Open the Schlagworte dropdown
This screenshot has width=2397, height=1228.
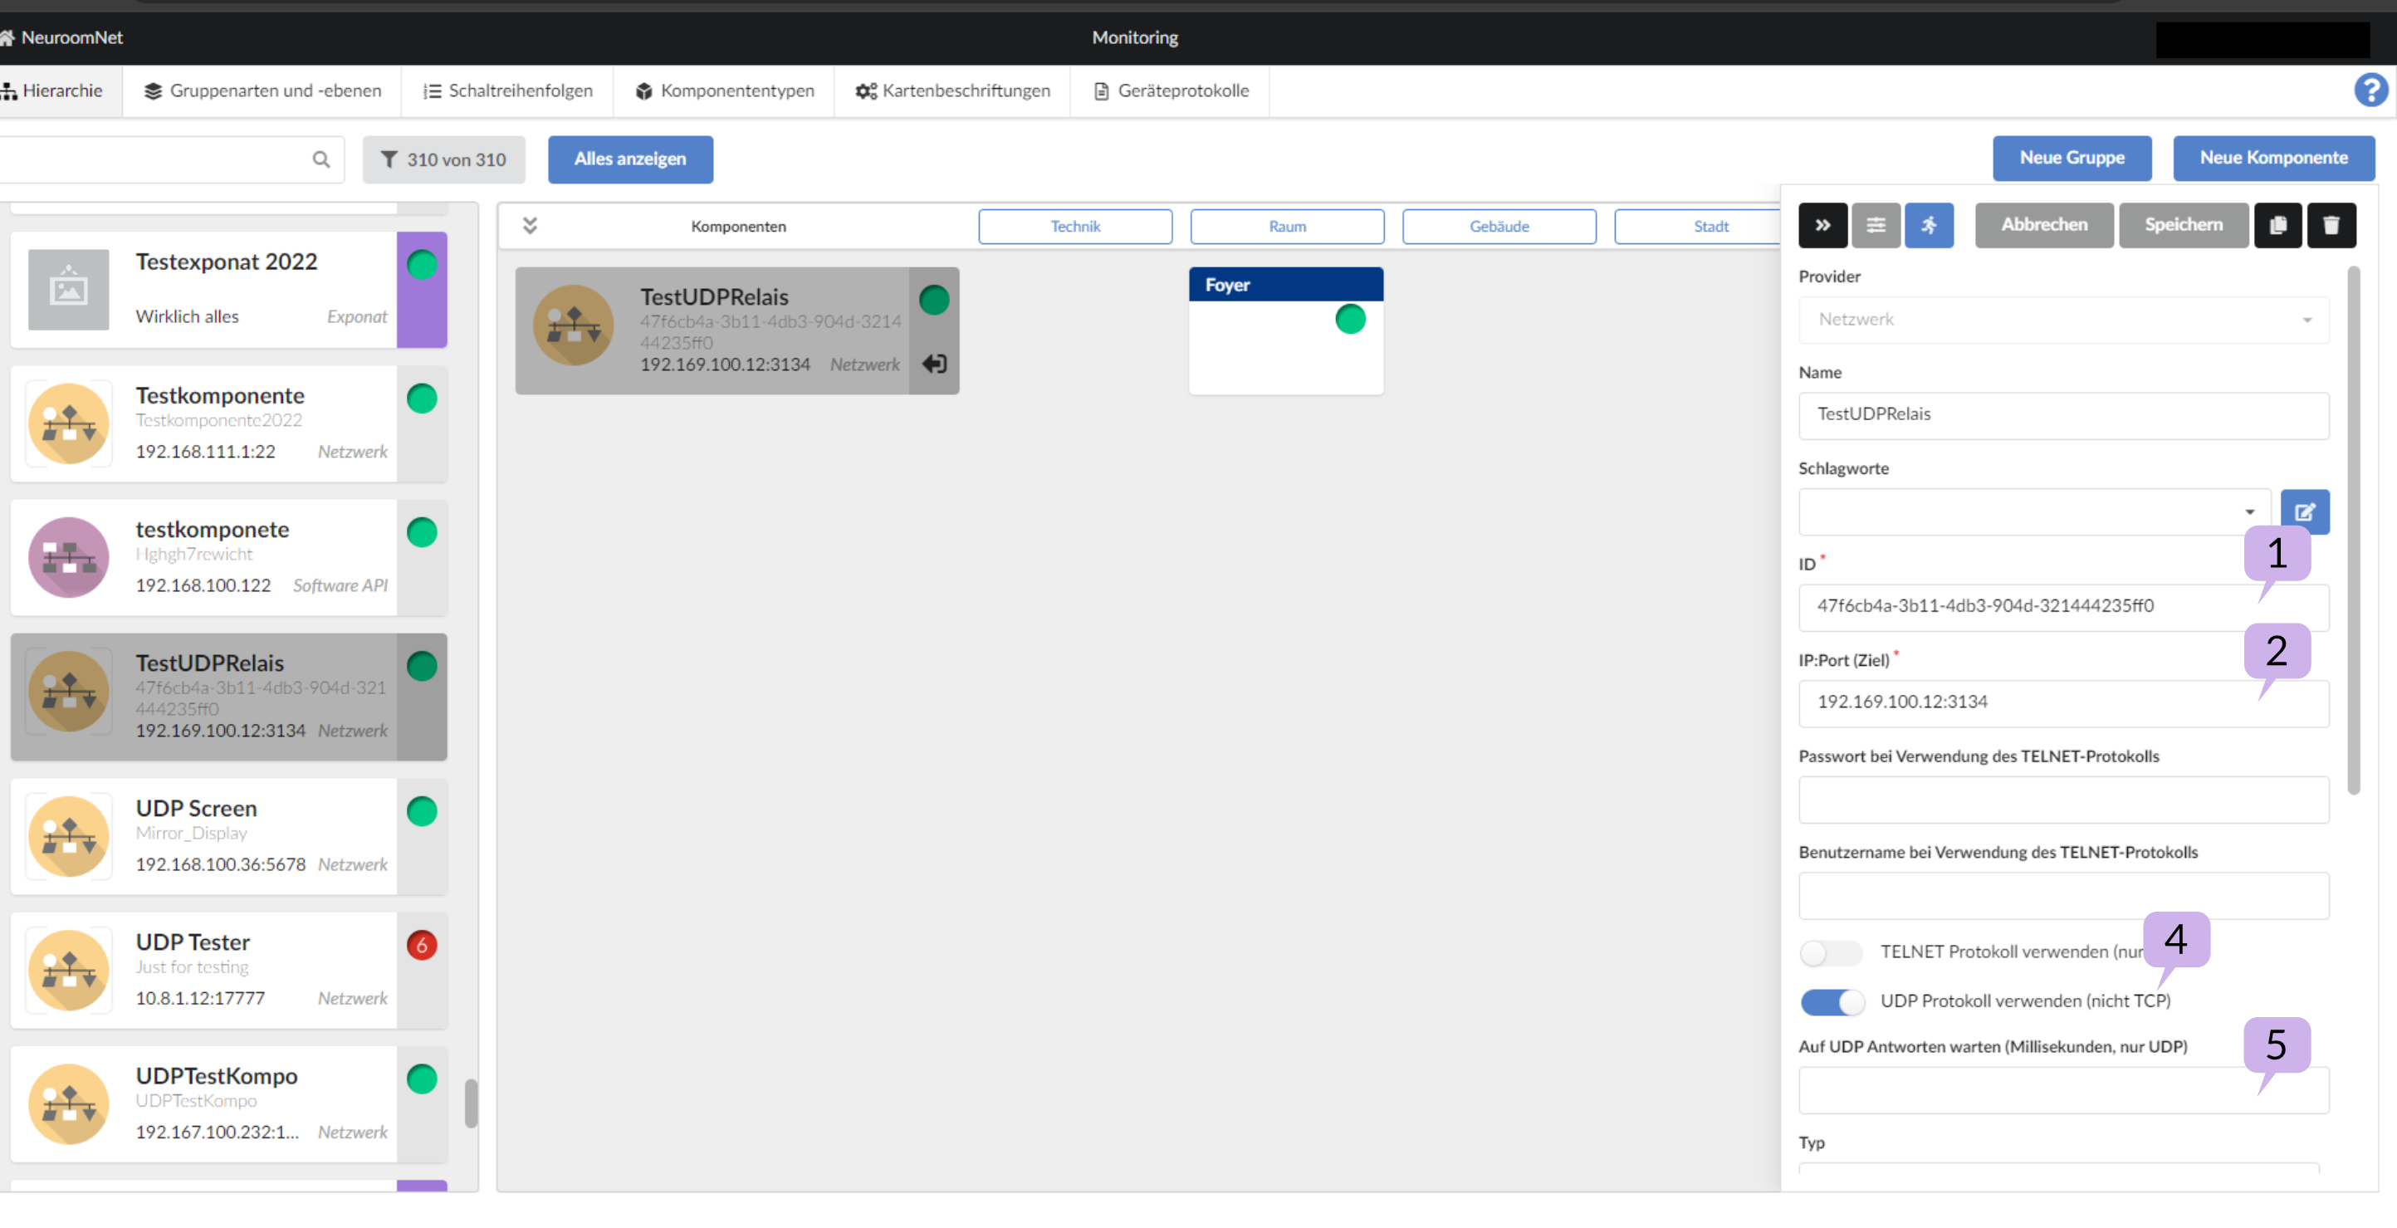tap(2033, 511)
